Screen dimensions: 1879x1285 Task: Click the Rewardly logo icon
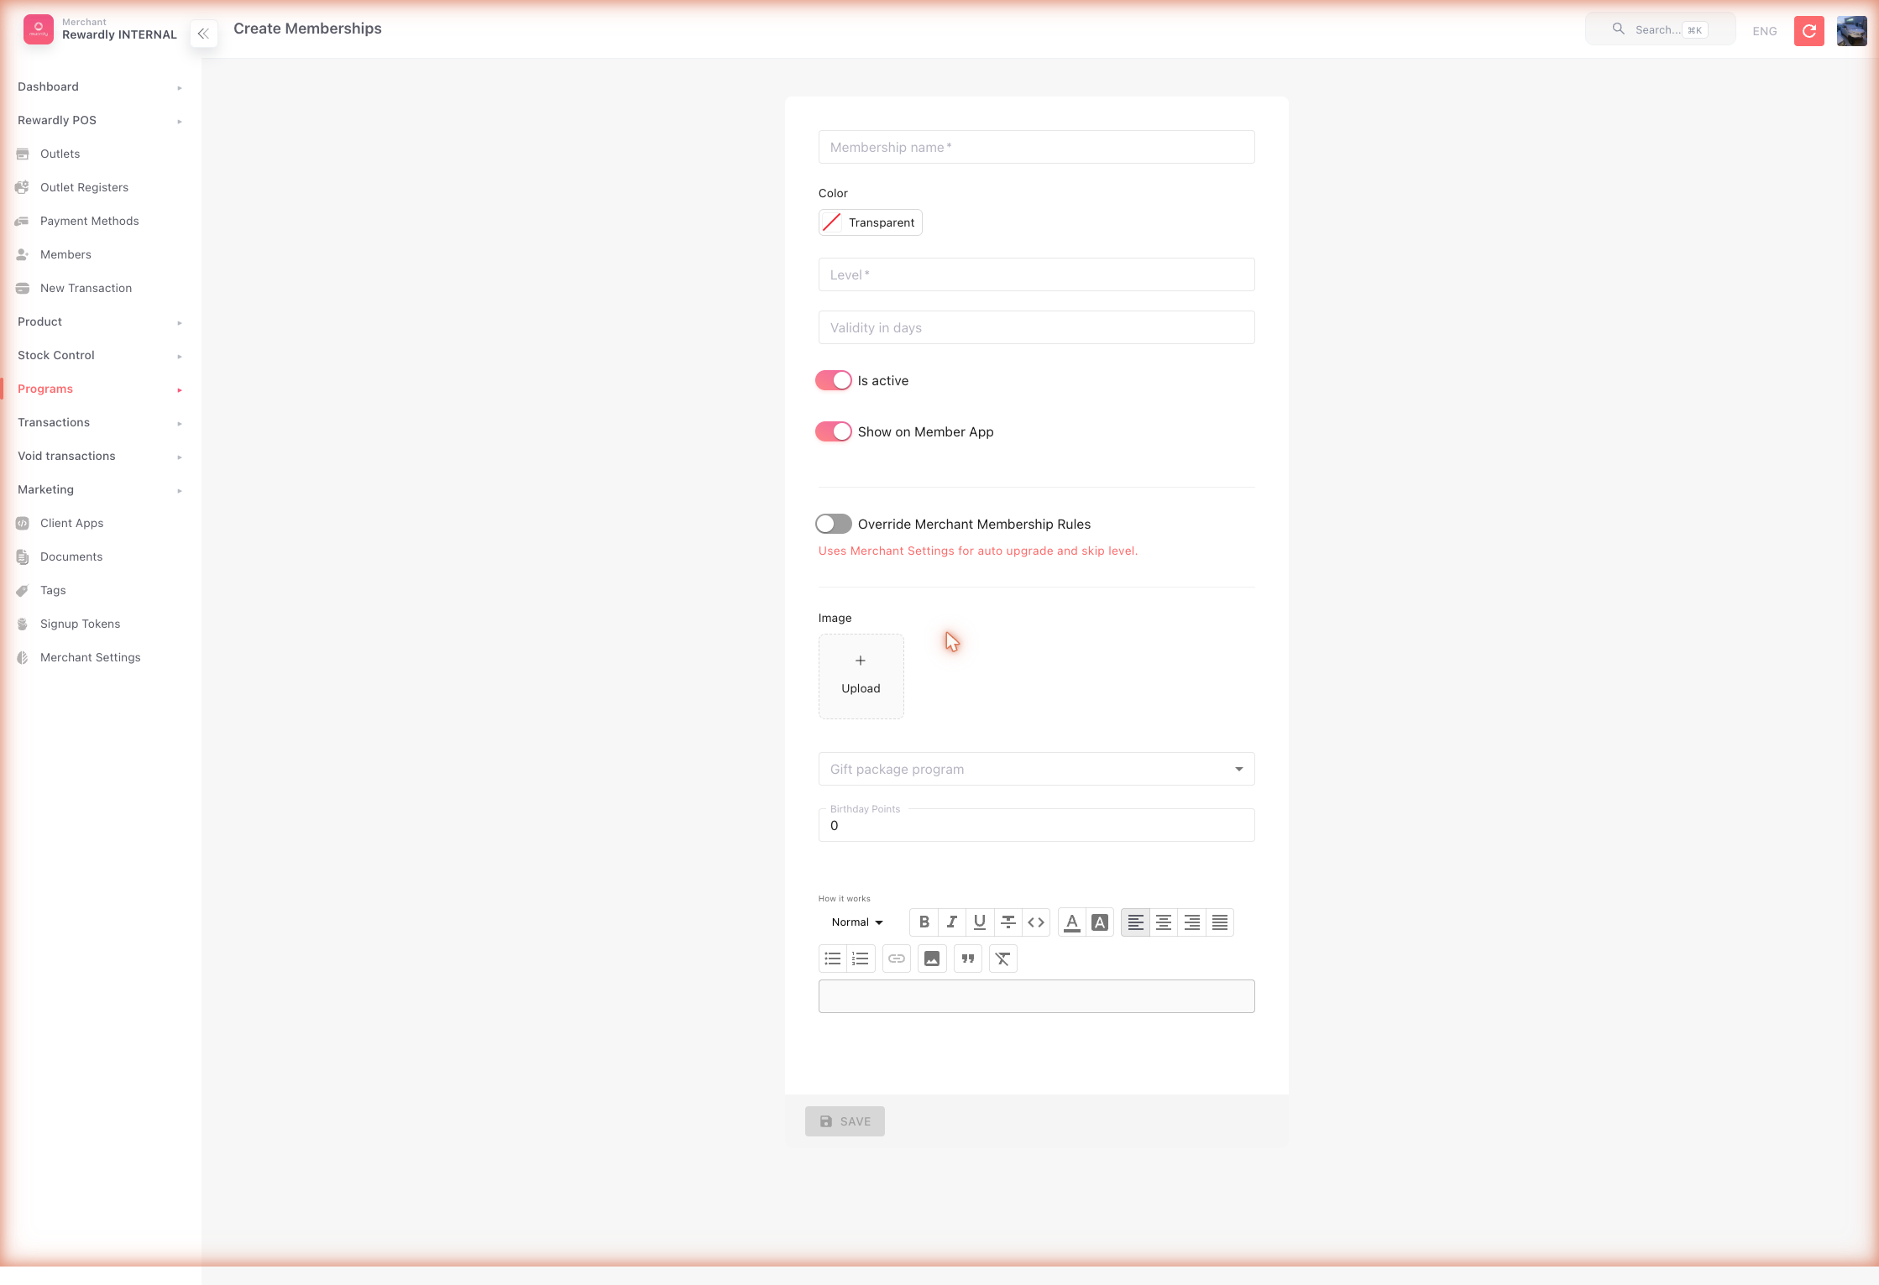[39, 29]
